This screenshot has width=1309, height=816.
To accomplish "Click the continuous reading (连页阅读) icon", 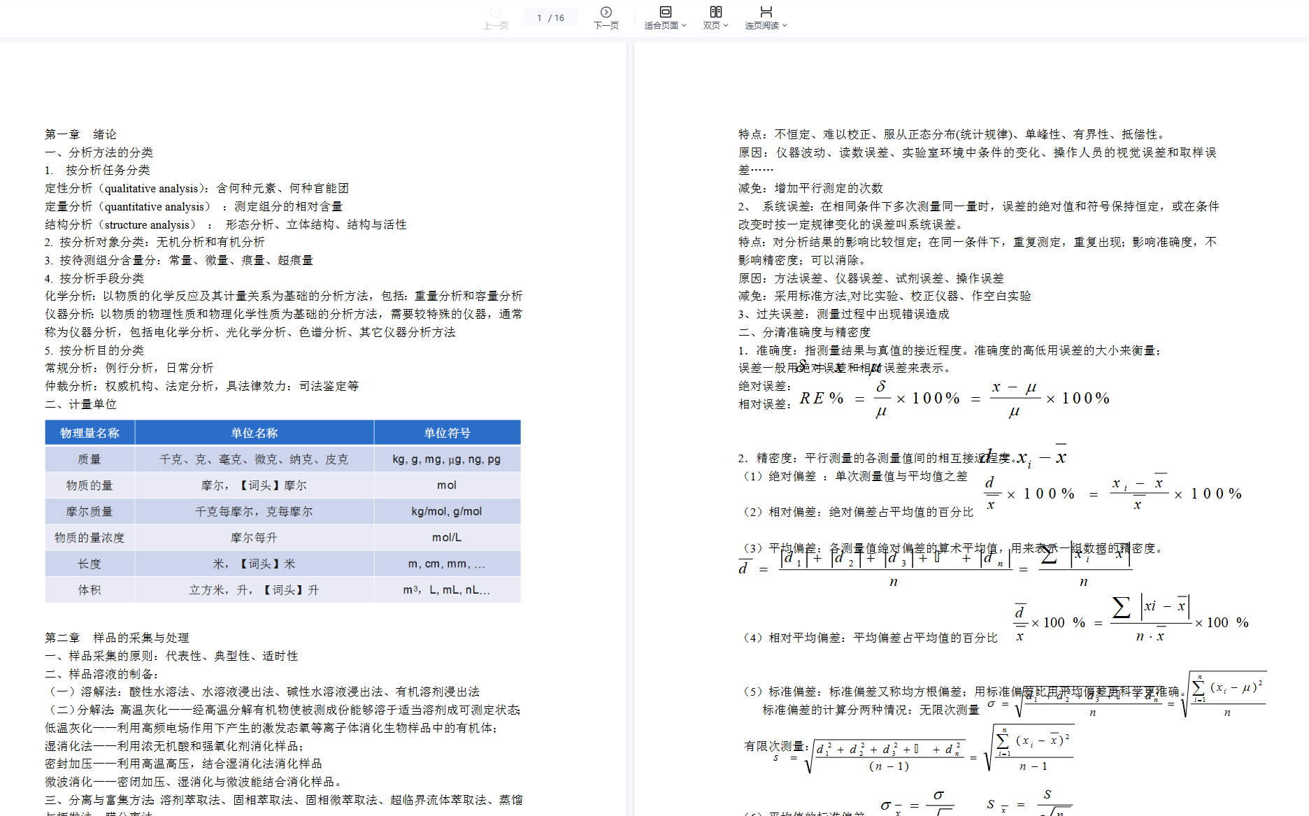I will pos(766,12).
